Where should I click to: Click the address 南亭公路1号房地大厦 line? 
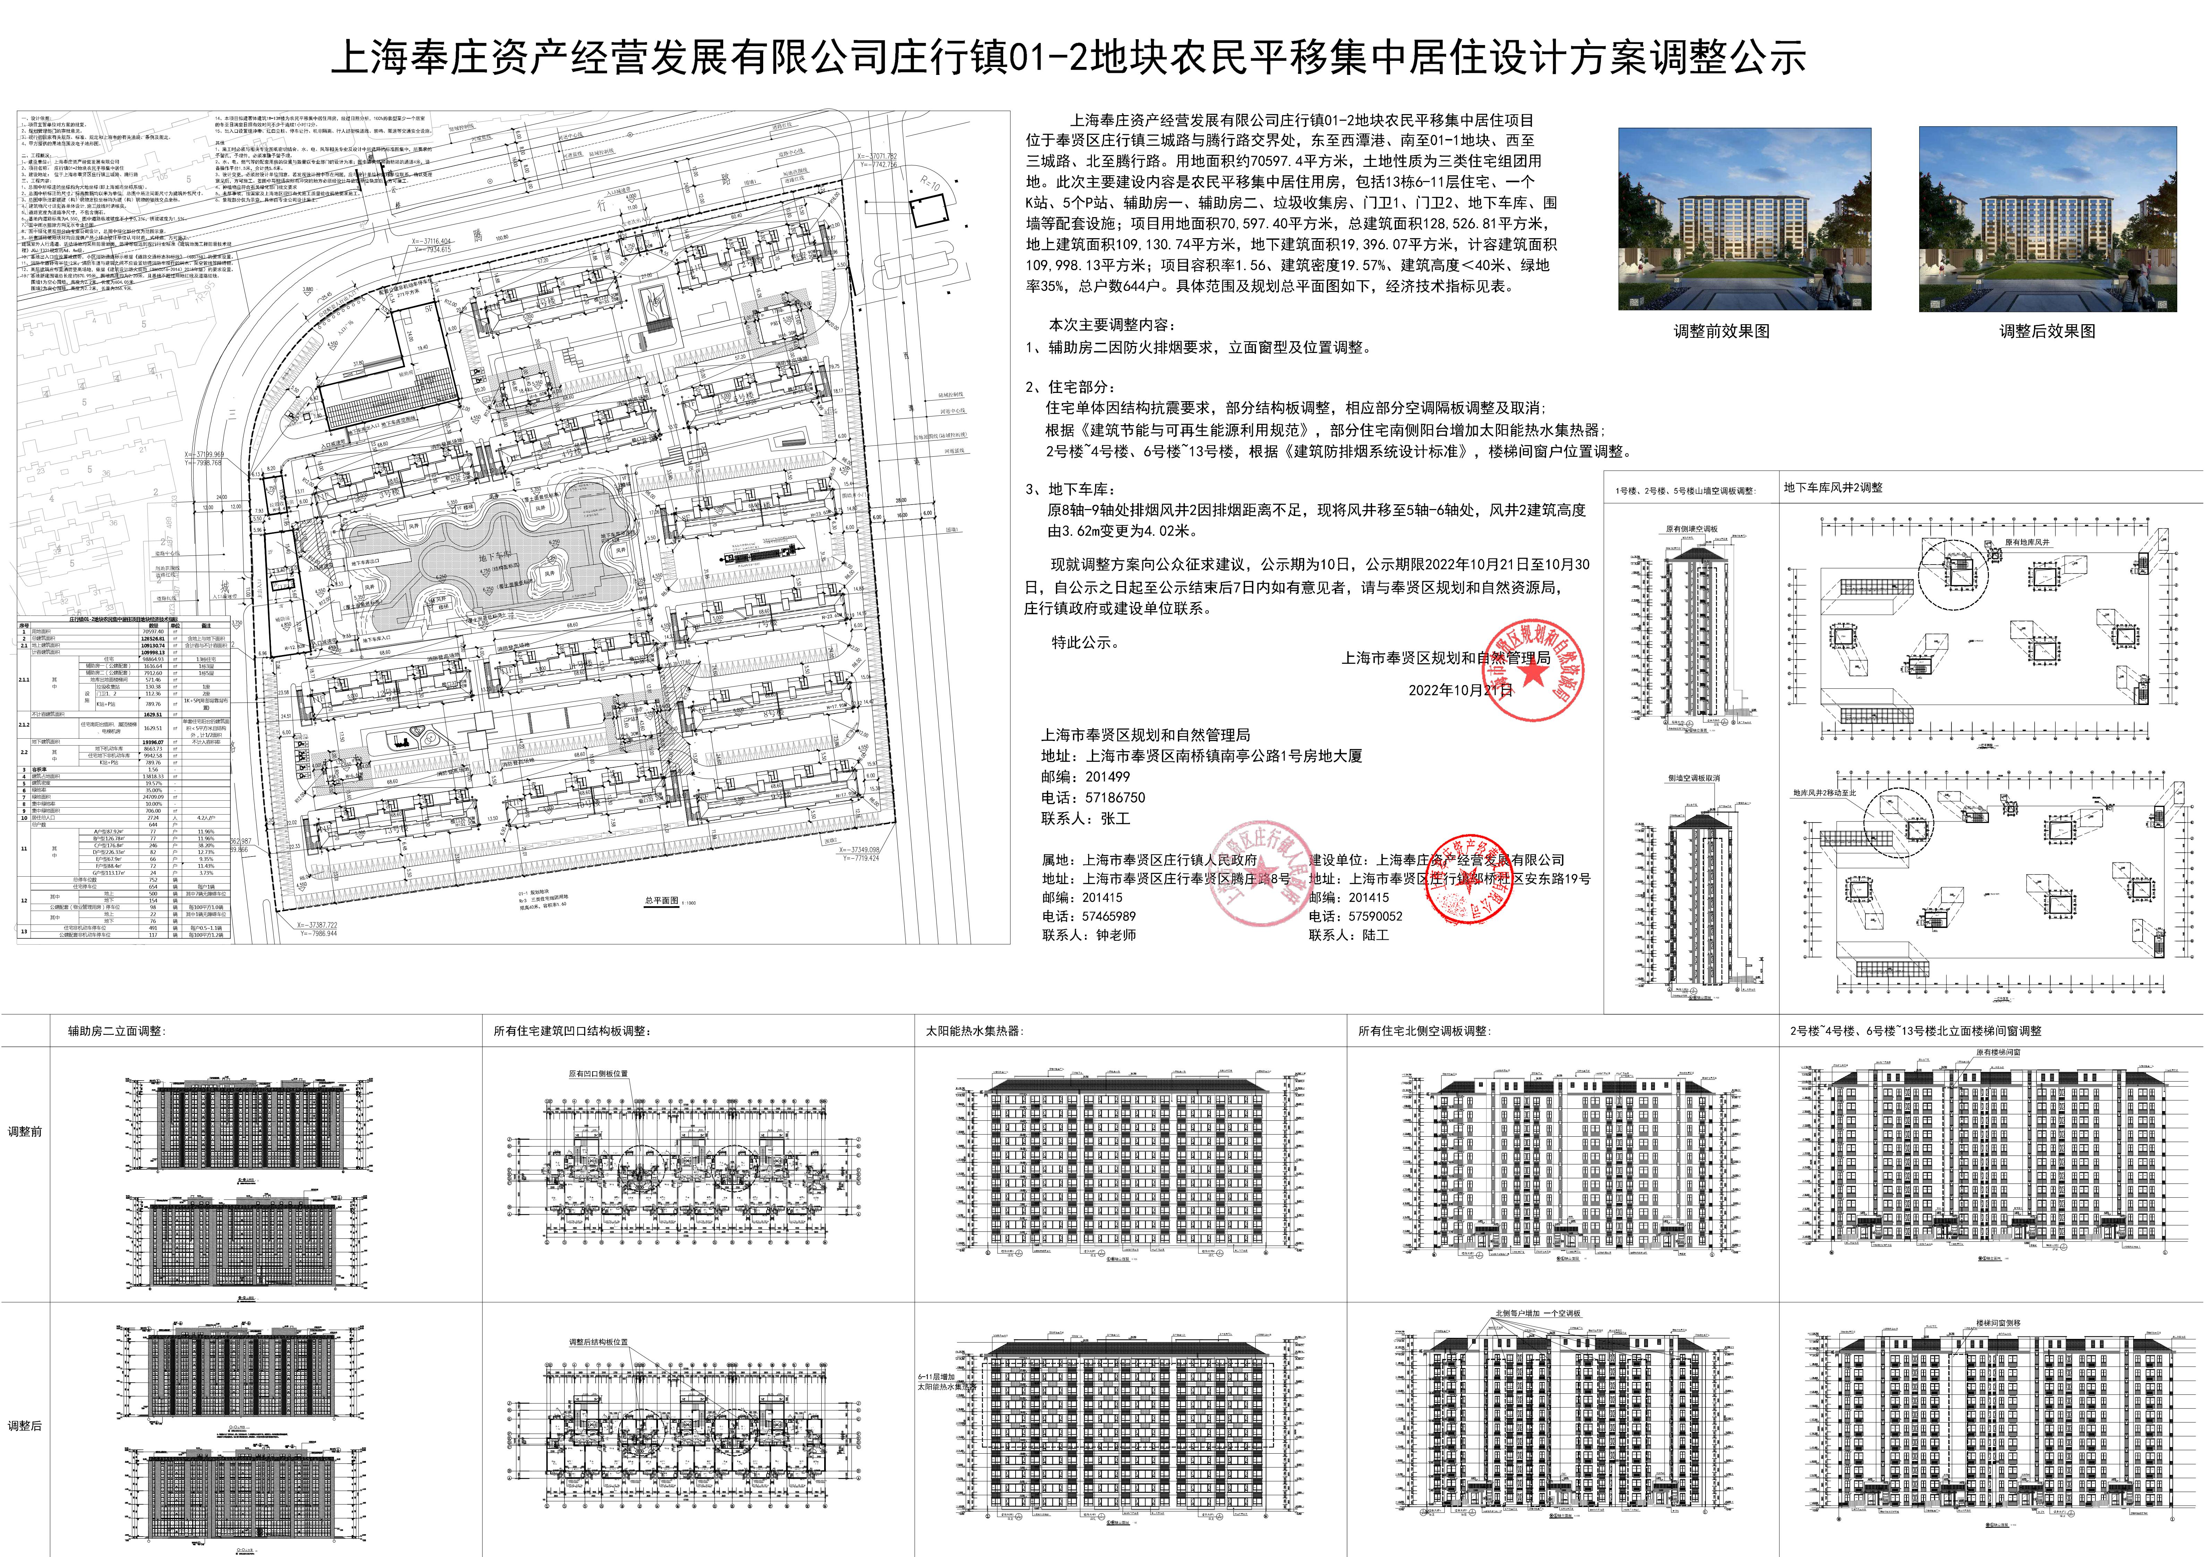1202,756
